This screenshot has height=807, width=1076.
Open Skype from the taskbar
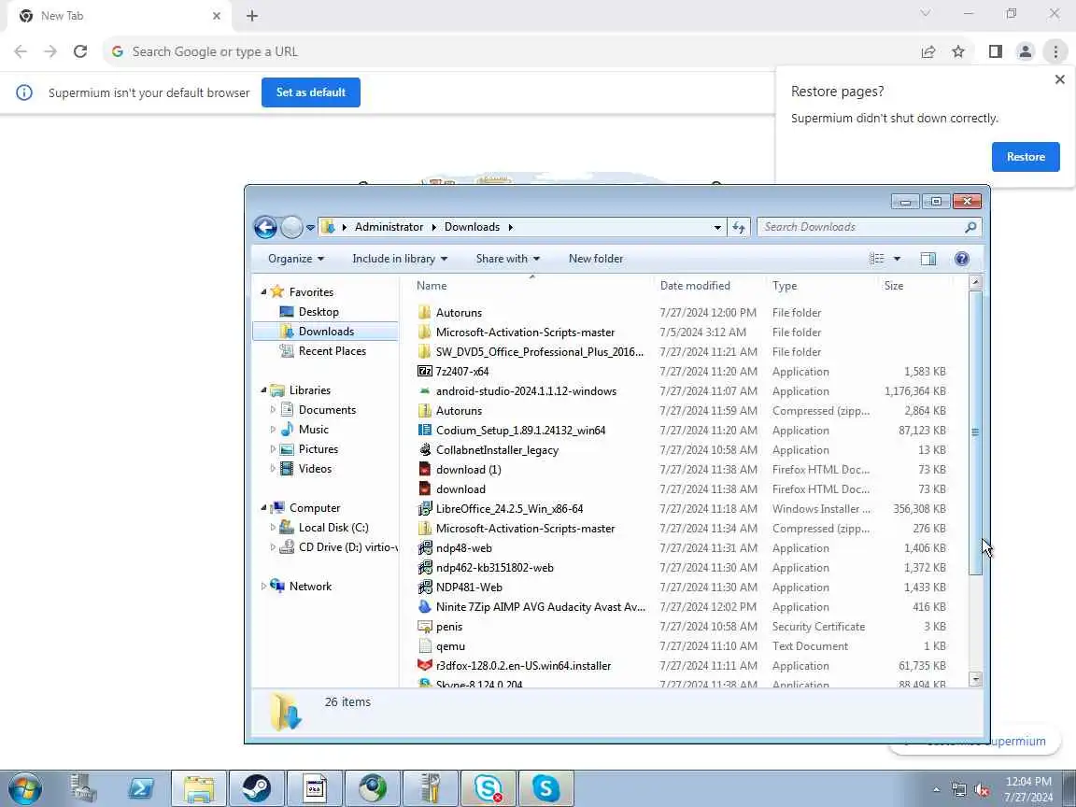pyautogui.click(x=545, y=788)
